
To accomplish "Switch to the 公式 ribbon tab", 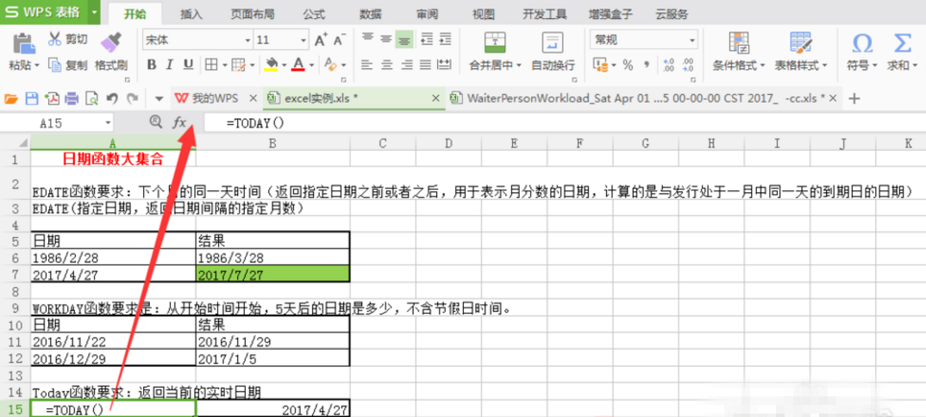I will click(314, 14).
